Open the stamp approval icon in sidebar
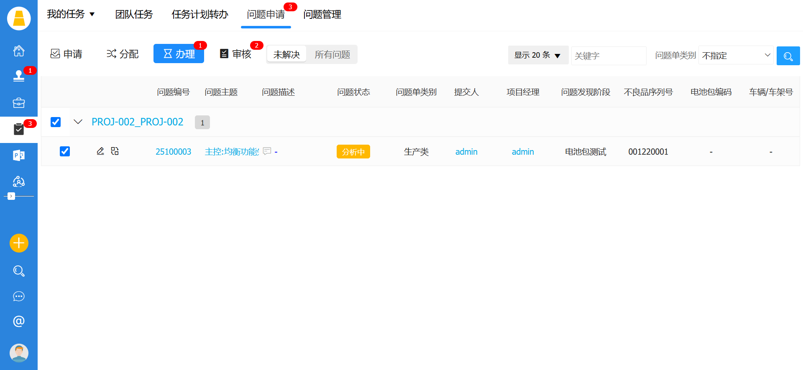This screenshot has height=370, width=803. (x=19, y=76)
